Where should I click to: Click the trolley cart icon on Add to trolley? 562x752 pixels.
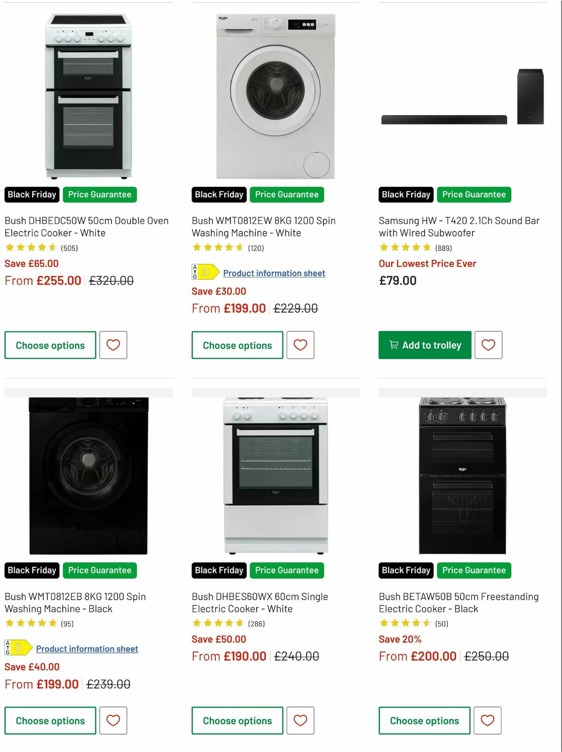point(393,345)
